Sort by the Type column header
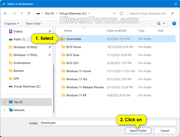 click(x=141, y=31)
